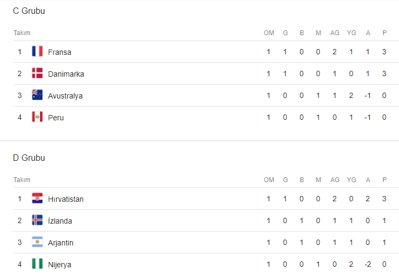Select the İzlanda team name
399x279 pixels.
(60, 221)
